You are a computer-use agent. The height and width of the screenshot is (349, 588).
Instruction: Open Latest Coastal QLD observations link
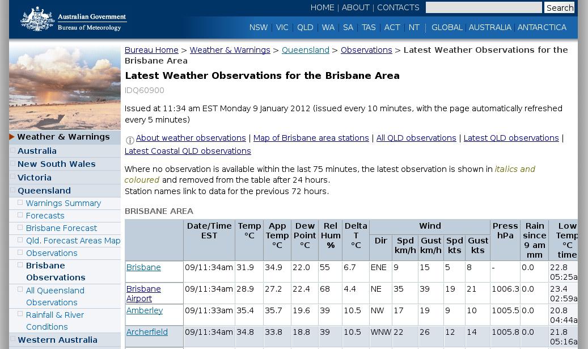[188, 151]
